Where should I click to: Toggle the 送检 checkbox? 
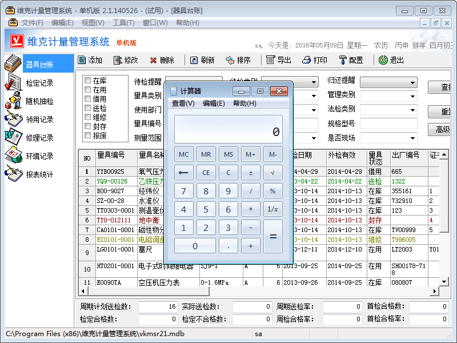(88, 108)
